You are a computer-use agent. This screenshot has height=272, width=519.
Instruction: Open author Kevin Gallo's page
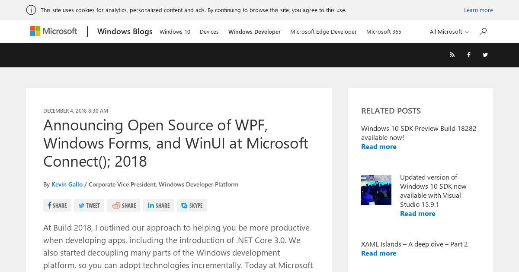click(67, 184)
